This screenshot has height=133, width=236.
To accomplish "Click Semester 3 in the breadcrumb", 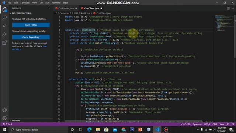I will click(x=66, y=13).
